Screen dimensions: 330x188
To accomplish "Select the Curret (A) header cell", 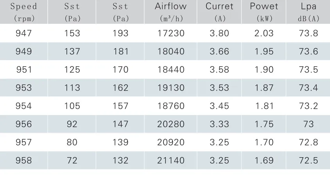I will [219, 12].
